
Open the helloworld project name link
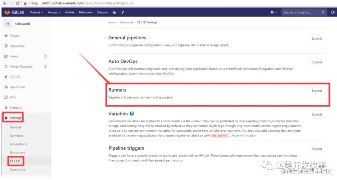tap(22, 24)
